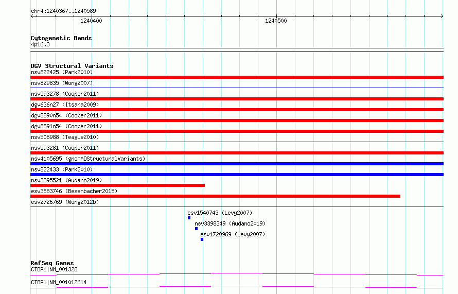Open the nsv593278 (Cooper2011) variant label

click(65, 94)
